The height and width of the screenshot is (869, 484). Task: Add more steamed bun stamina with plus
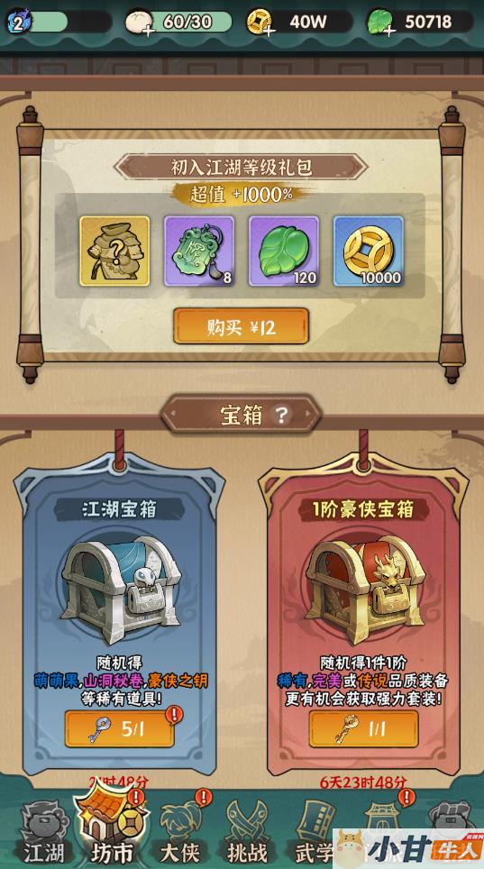point(149,31)
